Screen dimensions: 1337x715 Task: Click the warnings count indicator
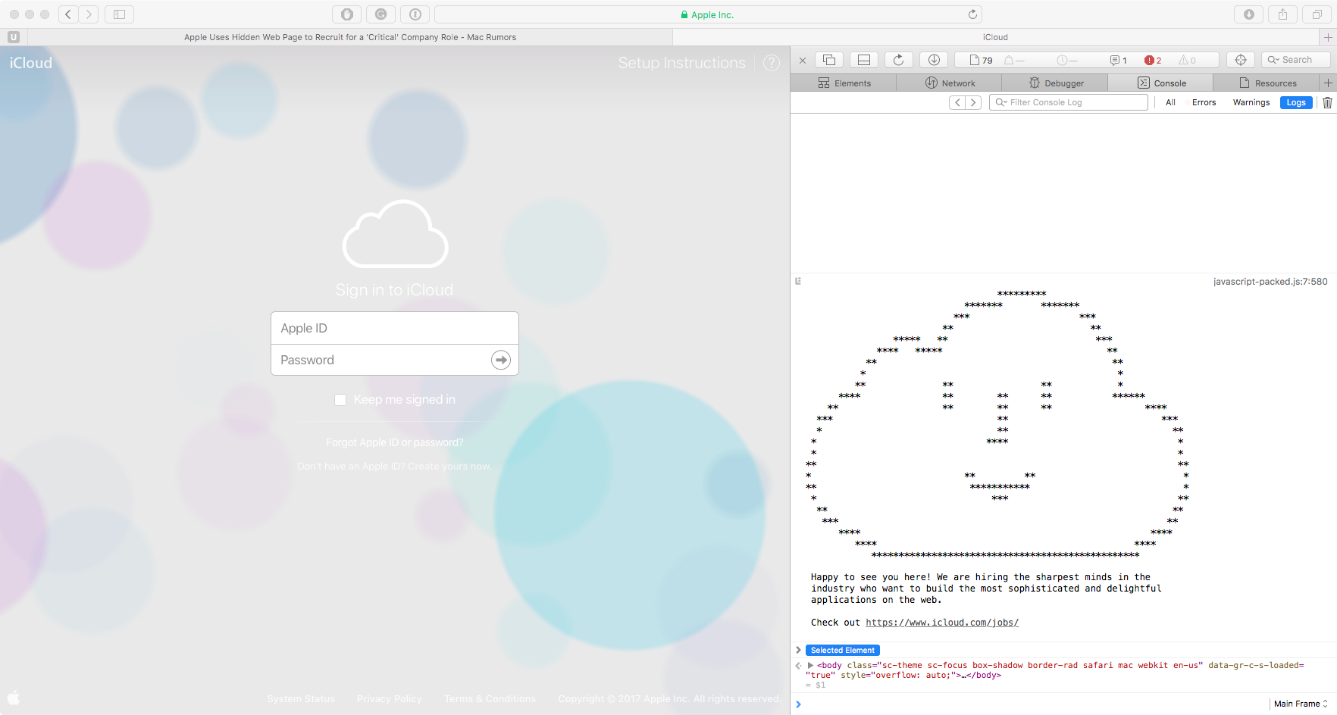point(1187,61)
